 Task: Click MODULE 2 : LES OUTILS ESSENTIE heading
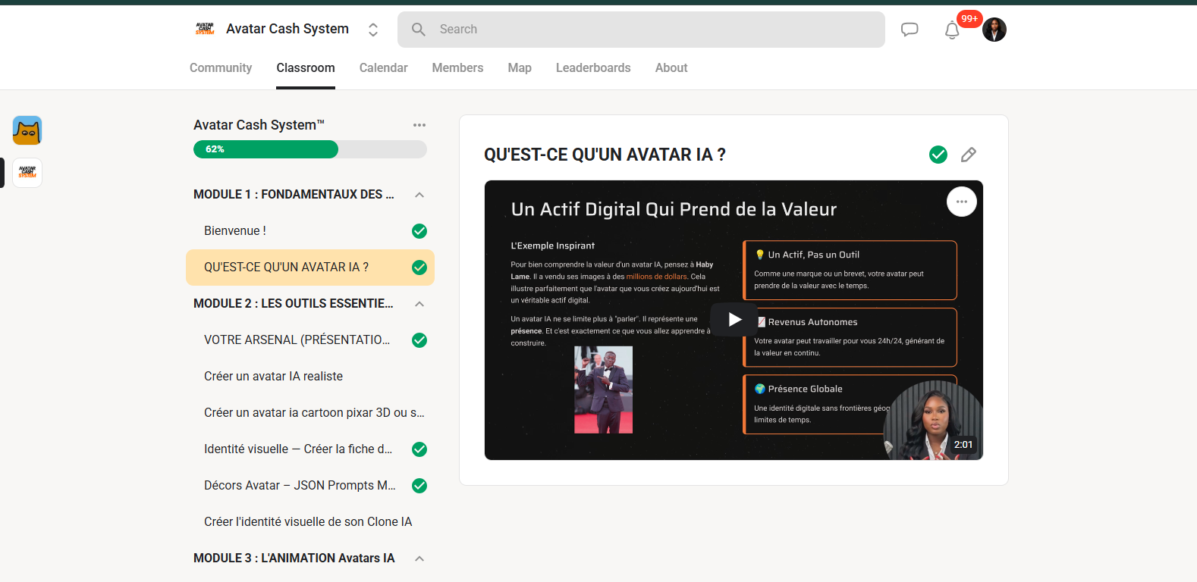click(294, 304)
